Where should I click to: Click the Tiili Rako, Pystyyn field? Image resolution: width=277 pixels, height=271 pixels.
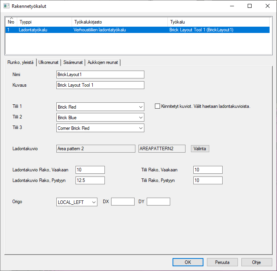point(208,180)
